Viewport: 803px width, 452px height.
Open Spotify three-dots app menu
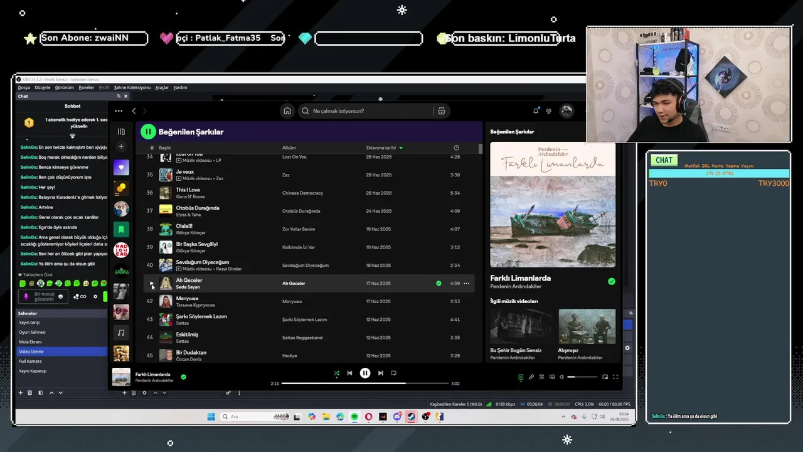[119, 111]
